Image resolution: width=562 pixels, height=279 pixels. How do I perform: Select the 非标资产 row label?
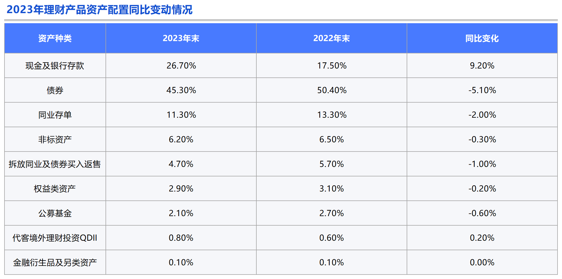coord(55,139)
